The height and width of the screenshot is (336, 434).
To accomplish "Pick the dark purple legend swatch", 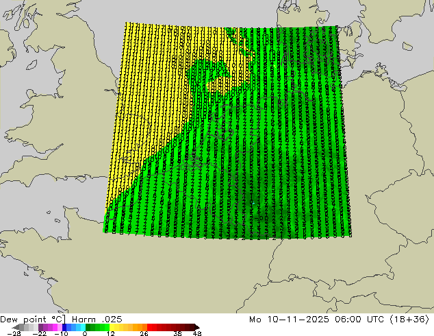I will [40, 327].
